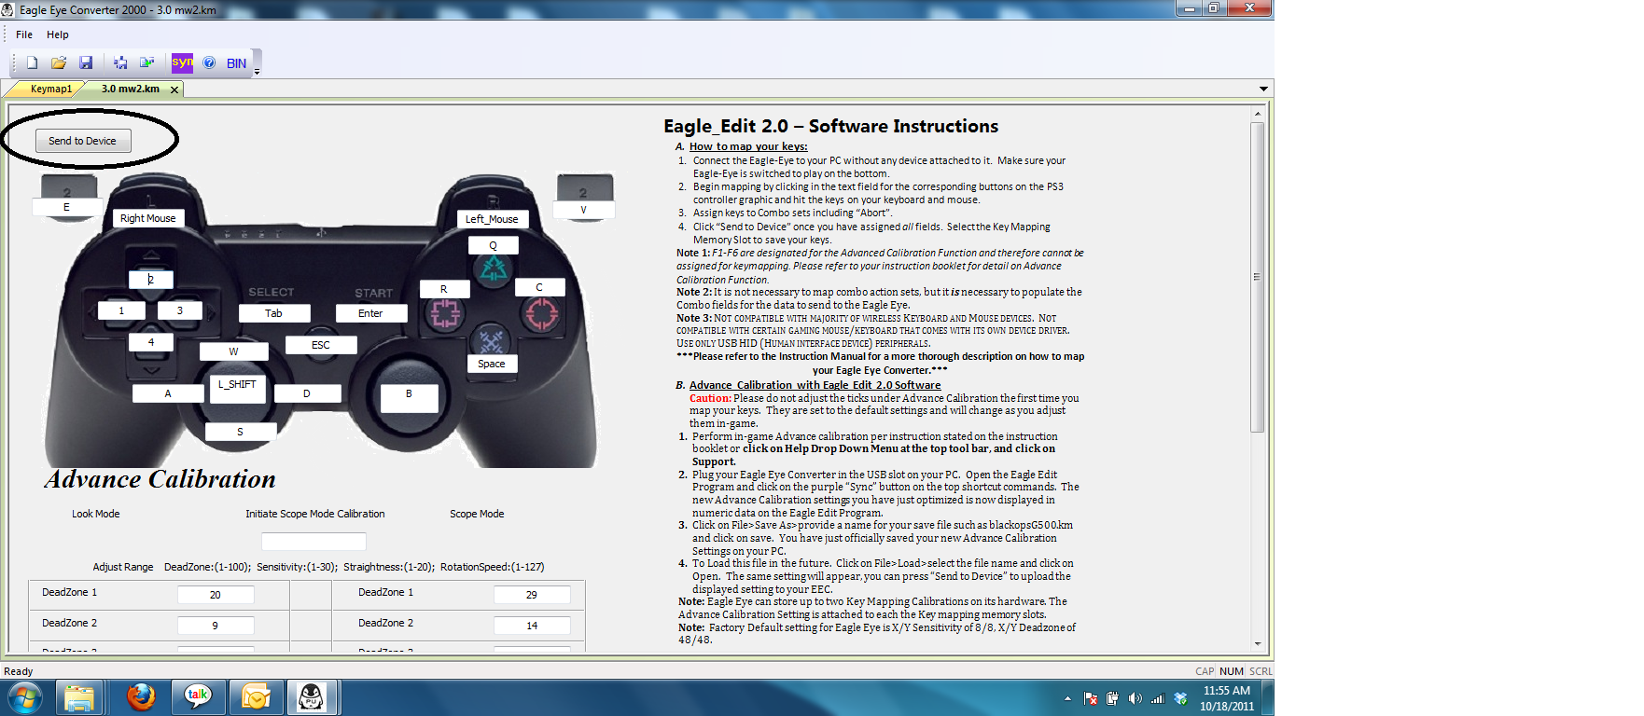The height and width of the screenshot is (716, 1644).
Task: Click Look Mode DeadZone 1 value 20
Action: (x=216, y=595)
